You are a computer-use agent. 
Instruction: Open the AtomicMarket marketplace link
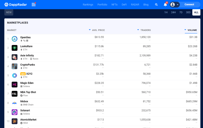28,120
